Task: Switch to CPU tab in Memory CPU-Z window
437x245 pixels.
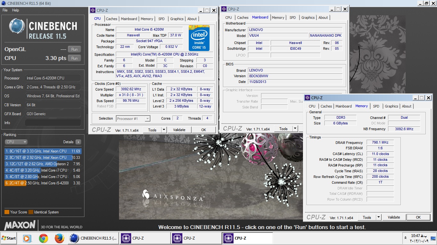Action: [x=312, y=106]
